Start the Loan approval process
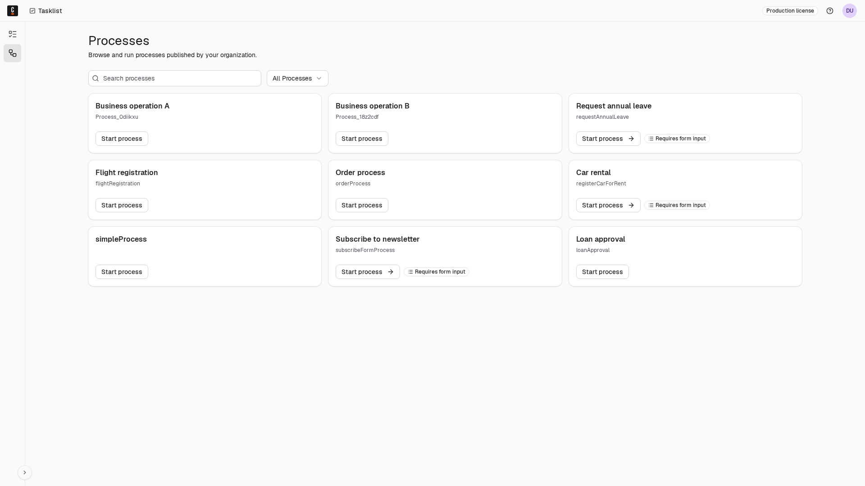Viewport: 865px width, 486px height. 602,272
